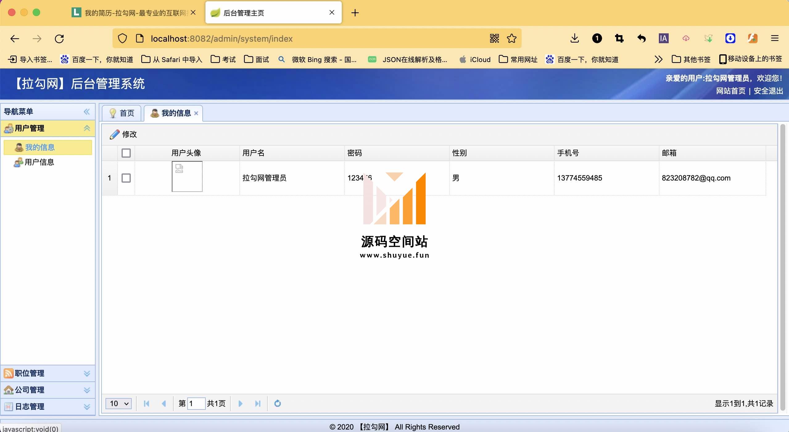Go to last page in pagination bar
Image resolution: width=789 pixels, height=432 pixels.
click(x=258, y=403)
